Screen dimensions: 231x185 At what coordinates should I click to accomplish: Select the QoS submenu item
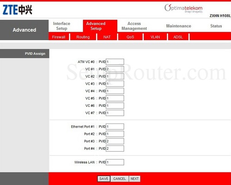point(130,37)
